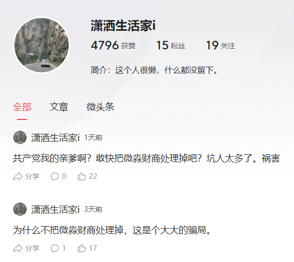Open the 19 关注 following list

point(220,46)
